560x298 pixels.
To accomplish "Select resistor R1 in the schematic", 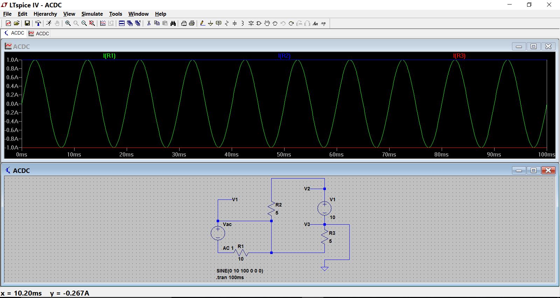I will 241,252.
